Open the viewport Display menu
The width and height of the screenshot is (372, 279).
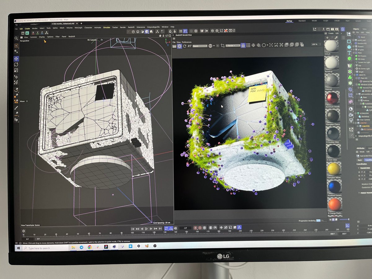pyautogui.click(x=42, y=37)
